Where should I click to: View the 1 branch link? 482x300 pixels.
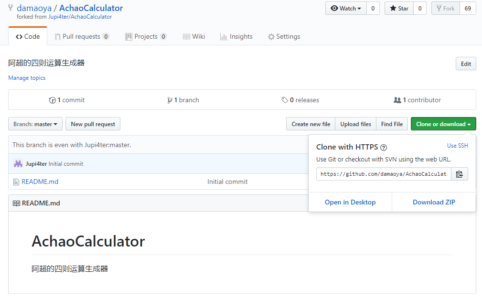tap(183, 100)
